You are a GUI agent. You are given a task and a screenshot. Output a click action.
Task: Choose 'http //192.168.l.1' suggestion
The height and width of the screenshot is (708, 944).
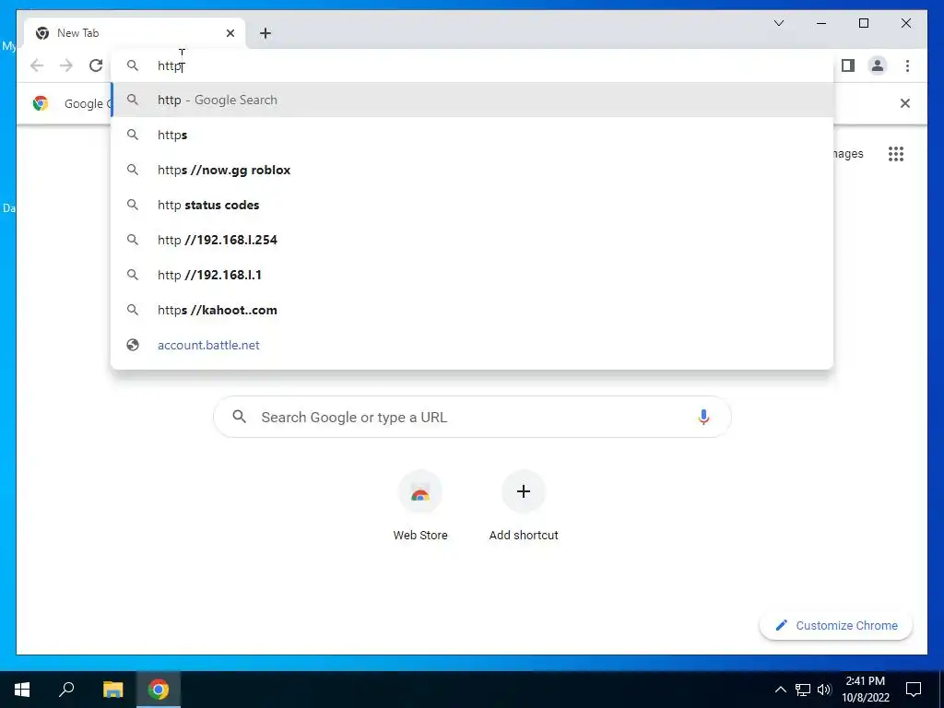pos(473,275)
